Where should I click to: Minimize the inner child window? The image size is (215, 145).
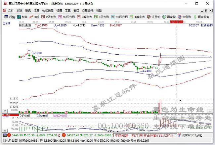(202, 11)
